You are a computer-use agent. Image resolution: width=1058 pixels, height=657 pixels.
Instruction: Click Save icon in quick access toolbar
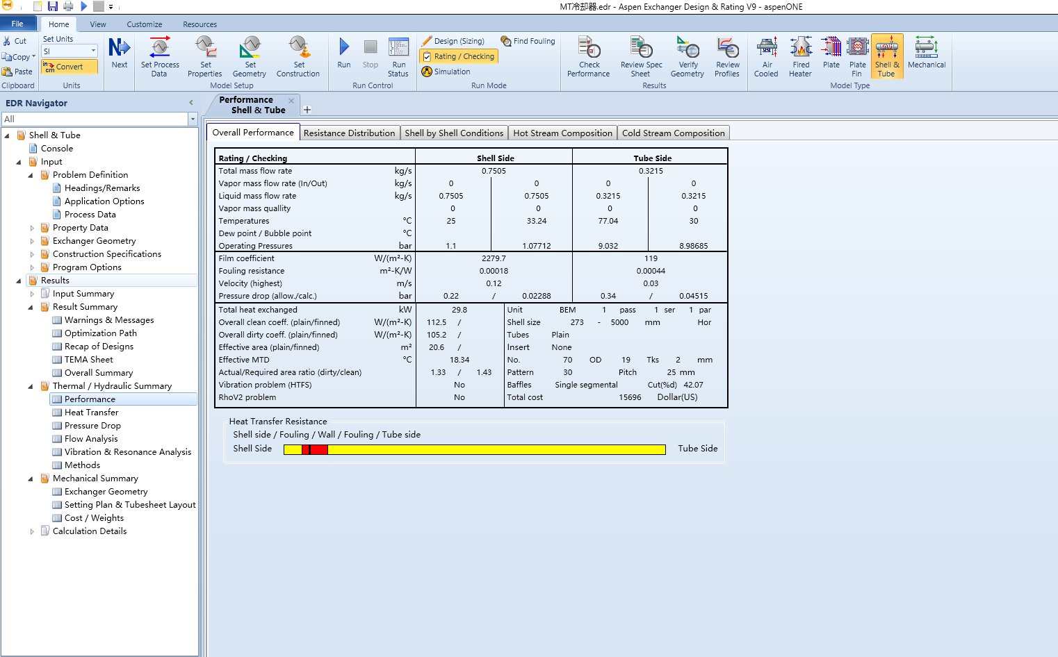pos(53,6)
